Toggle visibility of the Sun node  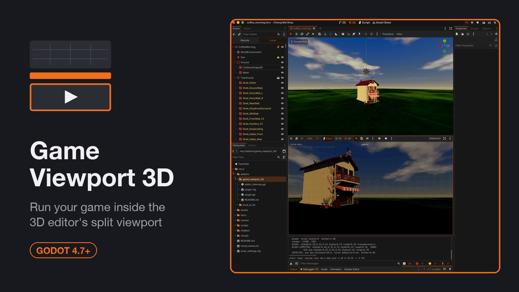pos(282,57)
